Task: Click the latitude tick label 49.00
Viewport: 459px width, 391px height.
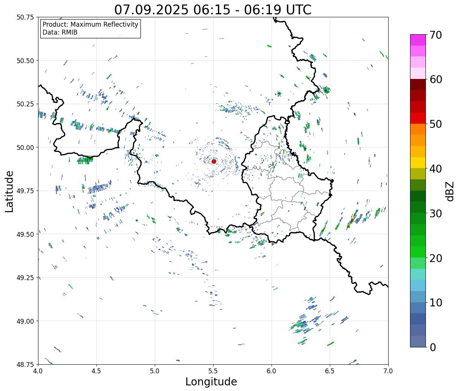Action: point(25,321)
